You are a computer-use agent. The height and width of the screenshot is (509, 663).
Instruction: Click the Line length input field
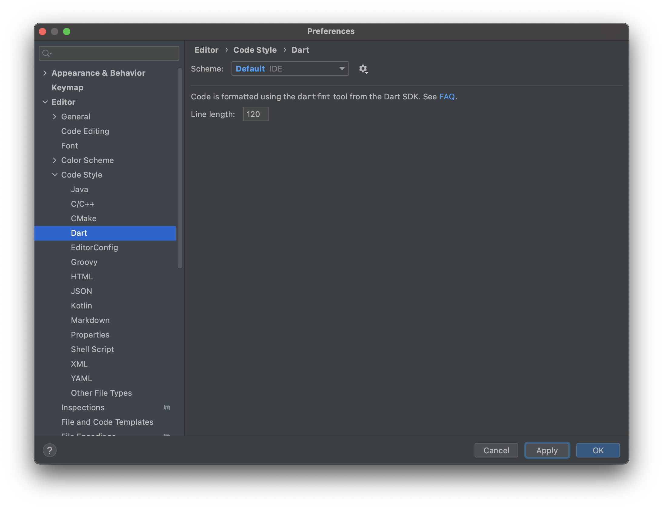click(x=255, y=114)
